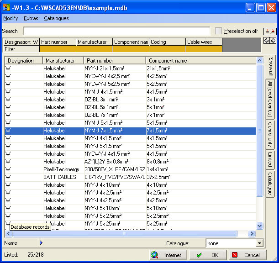Click the Cable wires filter field
The image size is (279, 263).
click(x=204, y=49)
